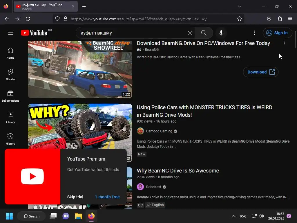Viewport: 297px width, 223px height.
Task: Click the magnifier search button
Action: [x=204, y=33]
